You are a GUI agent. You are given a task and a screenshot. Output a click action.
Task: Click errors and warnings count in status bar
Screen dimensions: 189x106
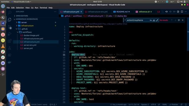pos(53,105)
